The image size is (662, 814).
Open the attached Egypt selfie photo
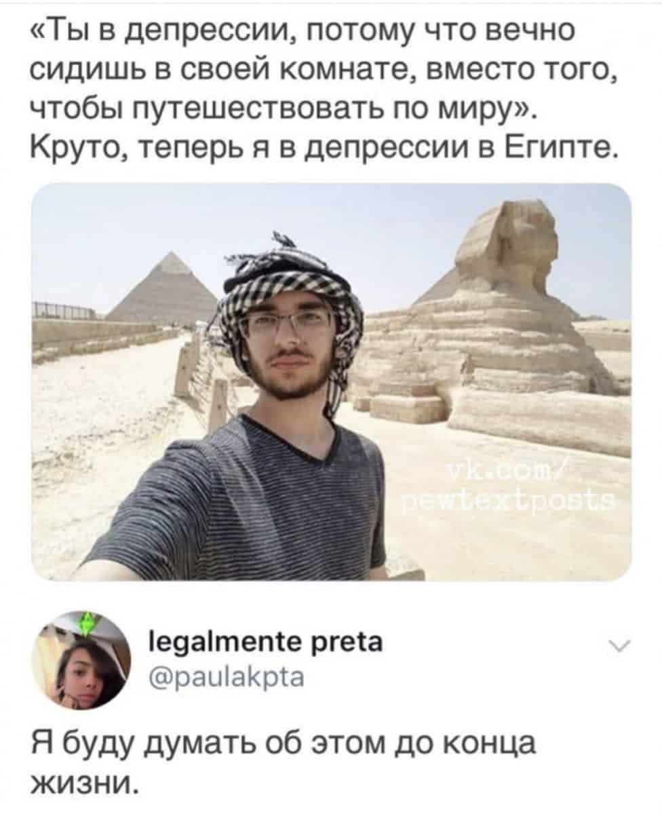331,382
